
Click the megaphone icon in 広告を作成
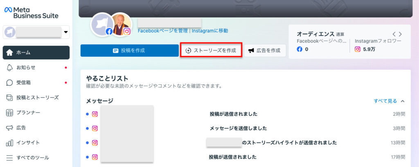[x=251, y=50]
